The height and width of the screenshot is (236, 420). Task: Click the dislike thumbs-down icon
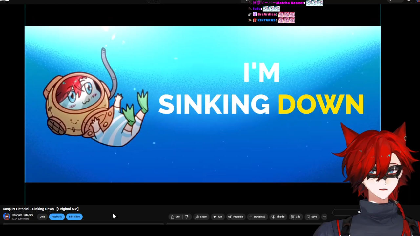pos(187,217)
